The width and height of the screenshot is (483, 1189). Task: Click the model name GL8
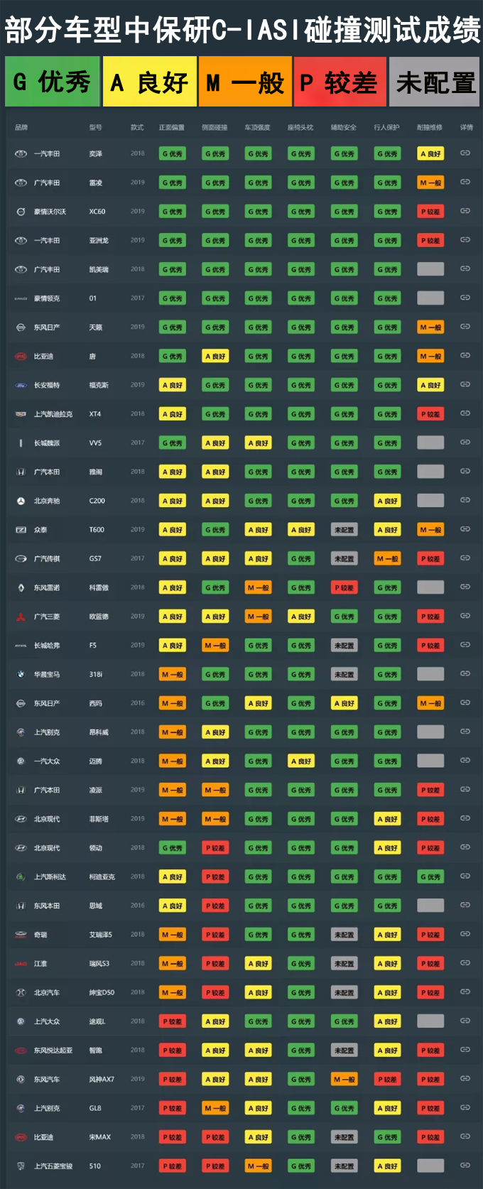coord(95,1108)
